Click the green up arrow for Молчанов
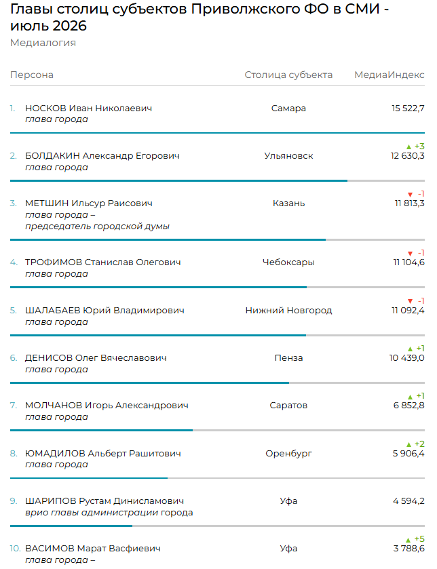Image resolution: width=437 pixels, height=569 pixels. 410,397
